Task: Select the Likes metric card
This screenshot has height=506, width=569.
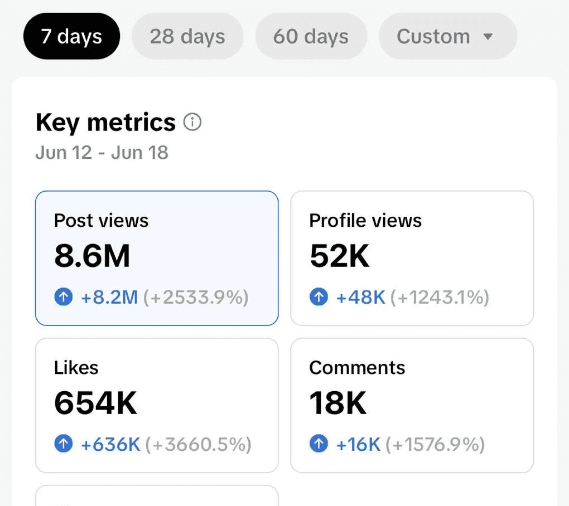Action: (157, 405)
